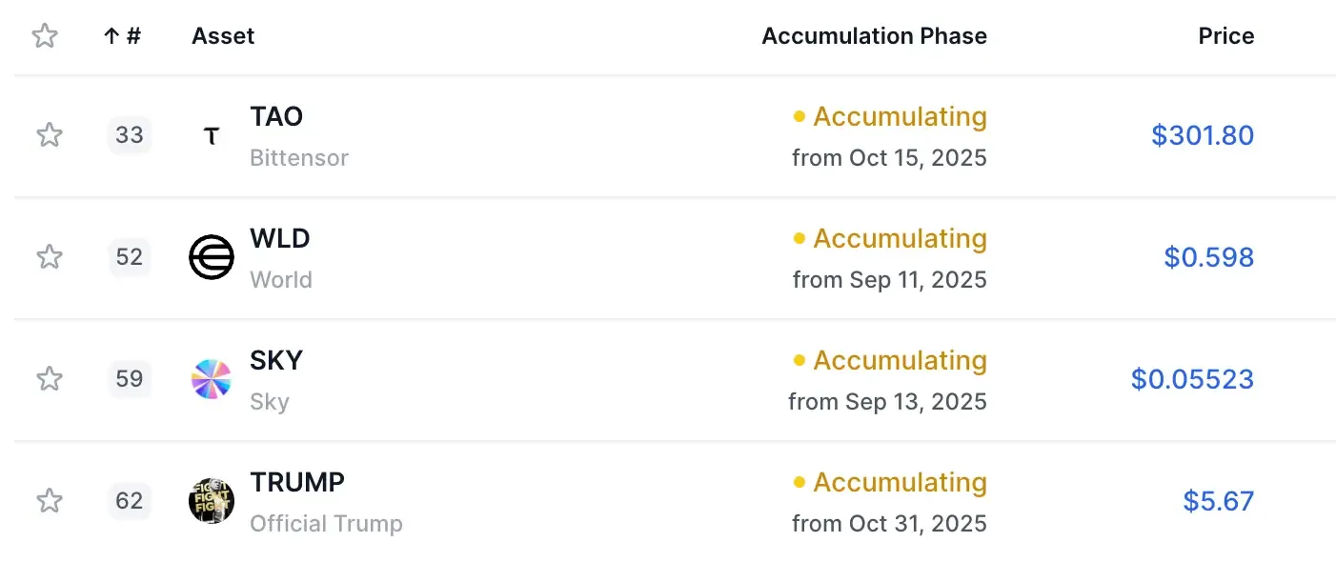Sort by the Asset column header
Image resolution: width=1336 pixels, height=562 pixels.
[x=223, y=36]
